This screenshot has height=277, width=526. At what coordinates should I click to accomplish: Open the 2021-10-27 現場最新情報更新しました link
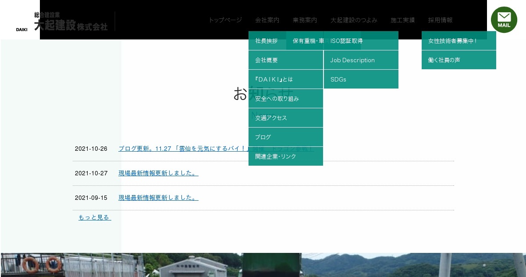click(x=158, y=173)
